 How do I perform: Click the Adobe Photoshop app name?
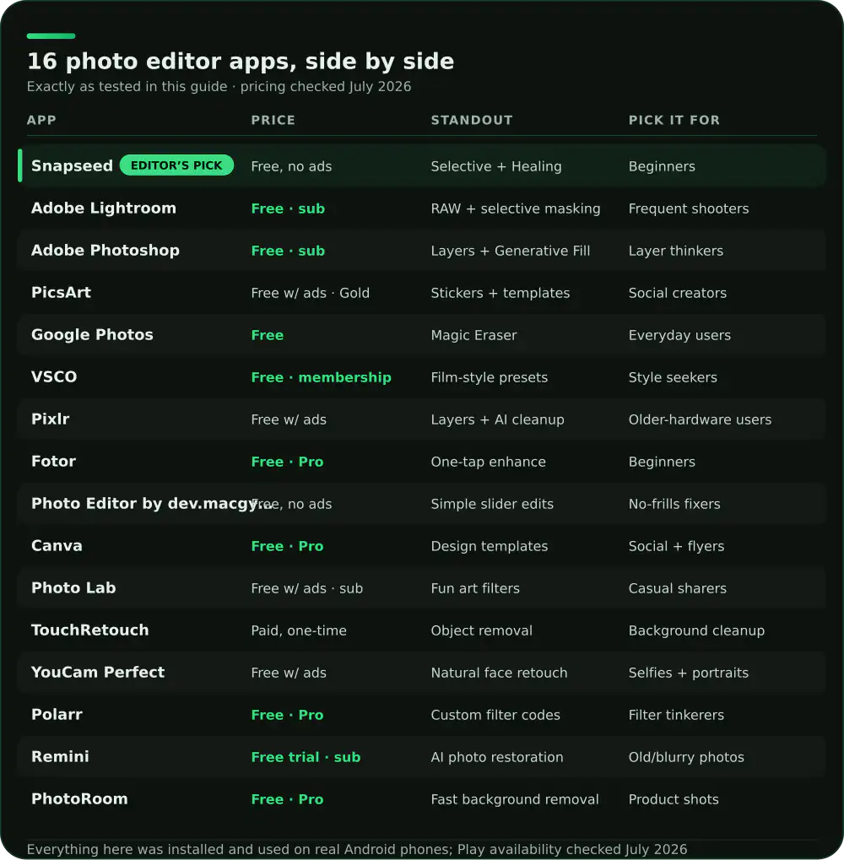(x=105, y=250)
